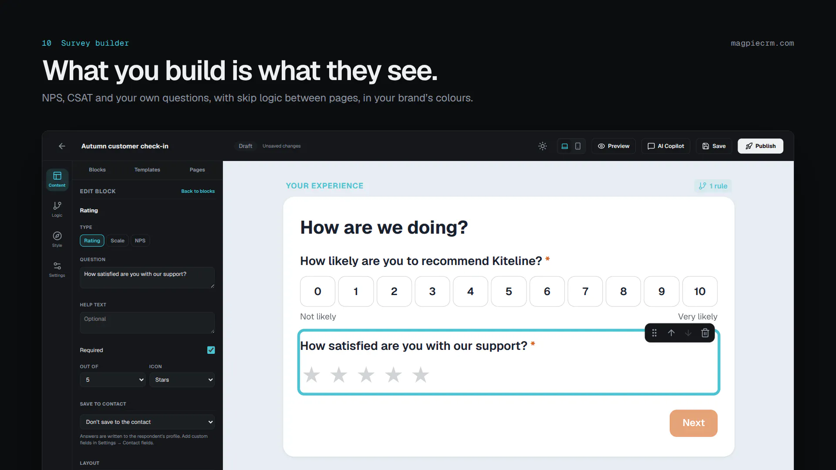This screenshot has width=836, height=470.
Task: Select NPS score 0
Action: click(x=318, y=291)
